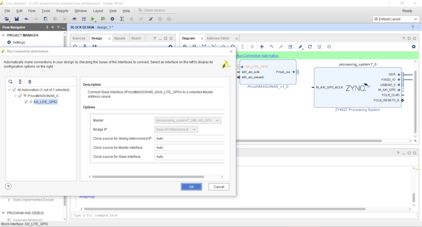This screenshot has height=227, width=422.
Task: Click the Quick Access search field
Action: [x=157, y=10]
